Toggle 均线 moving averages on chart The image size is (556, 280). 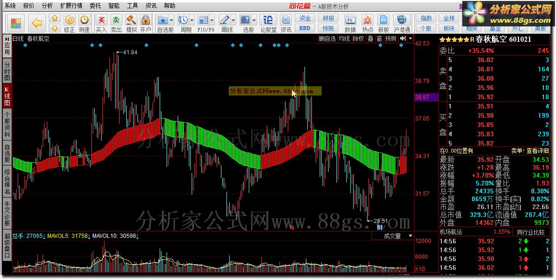coord(344,38)
